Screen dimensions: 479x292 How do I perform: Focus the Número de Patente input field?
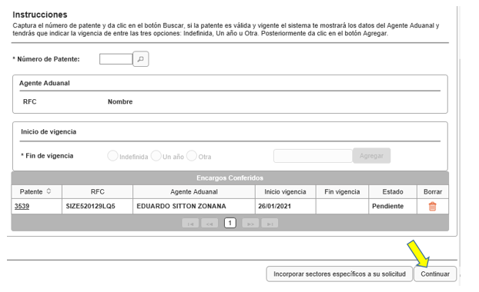pos(116,59)
